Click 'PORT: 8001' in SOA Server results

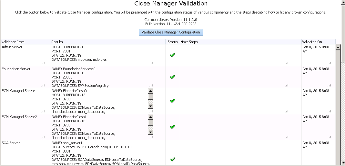coord(61,151)
